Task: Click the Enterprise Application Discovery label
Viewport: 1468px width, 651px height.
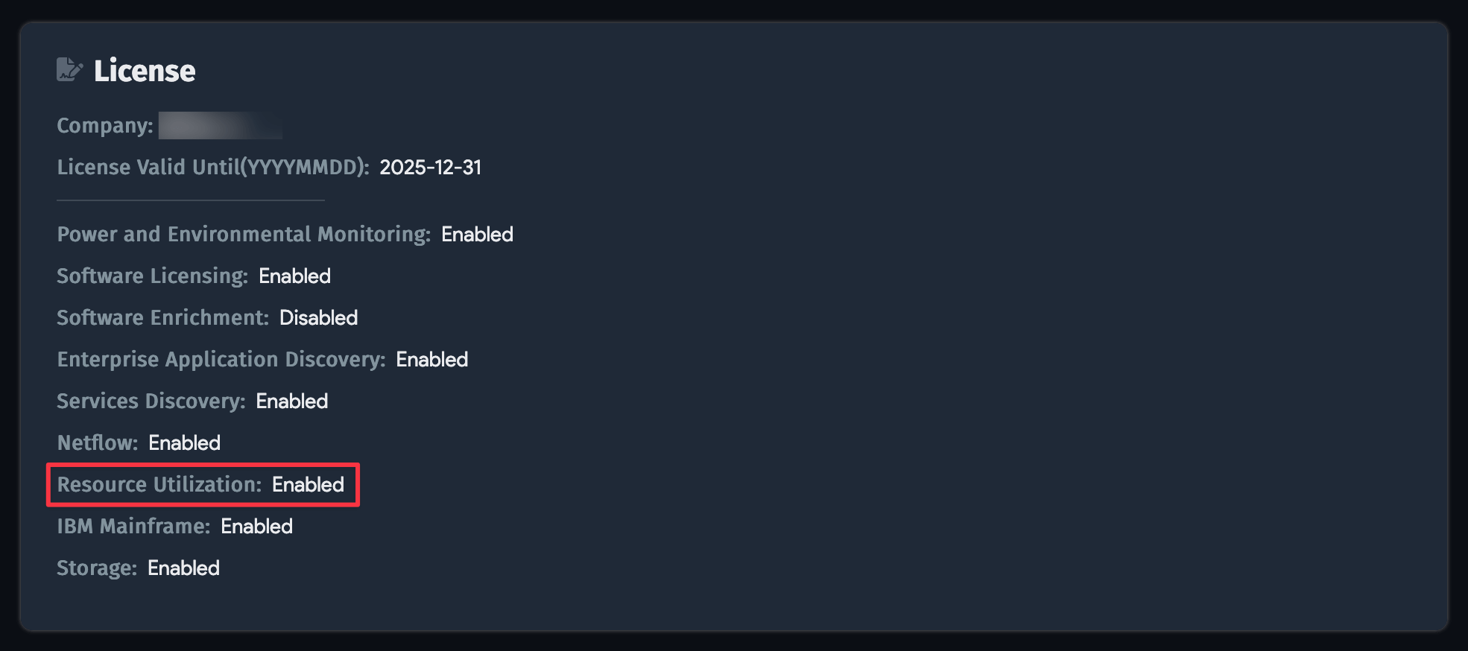Action: pyautogui.click(x=221, y=360)
